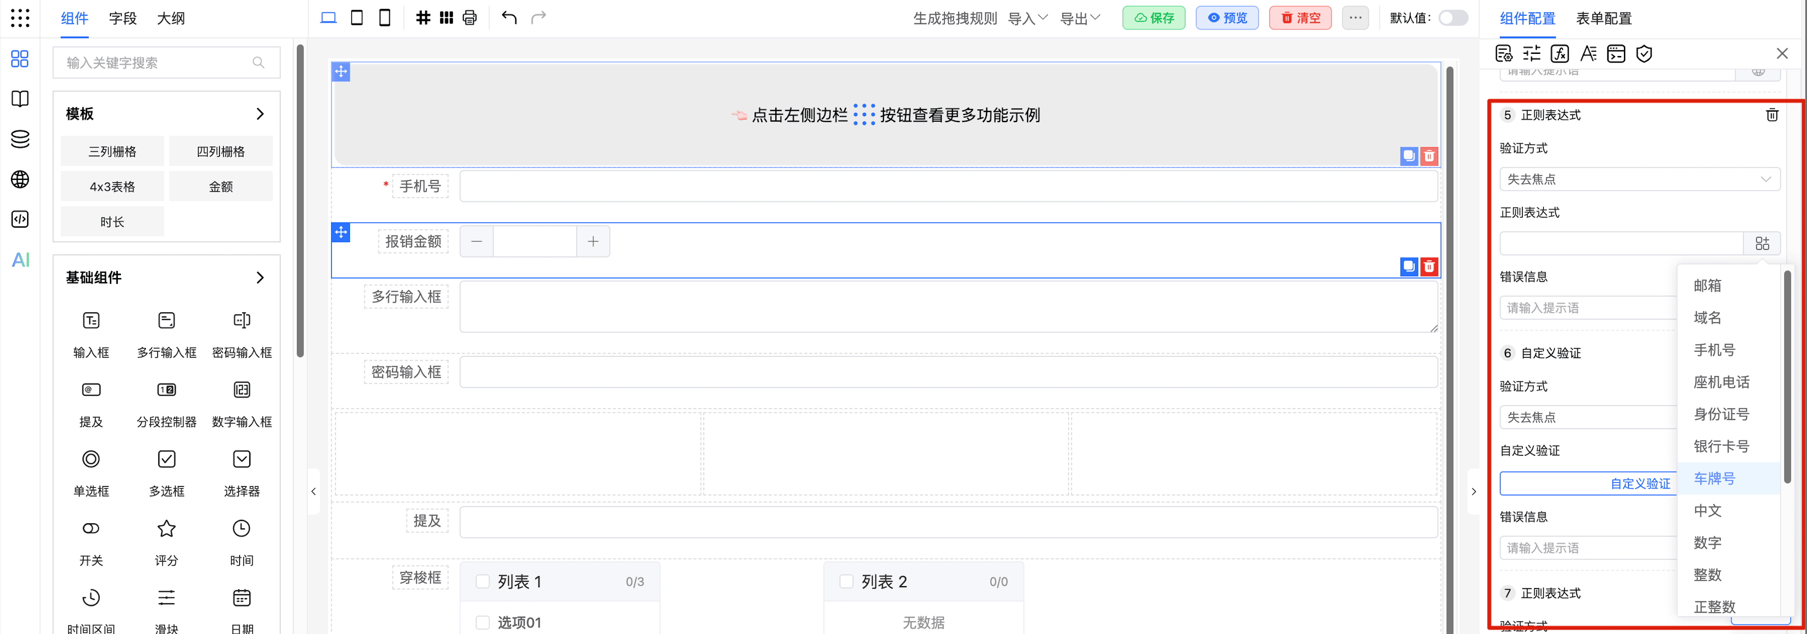This screenshot has width=1807, height=634.
Task: Delete the selected 报销金额 field
Action: point(1429,267)
